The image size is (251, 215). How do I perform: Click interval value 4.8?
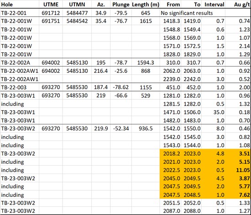220,154
